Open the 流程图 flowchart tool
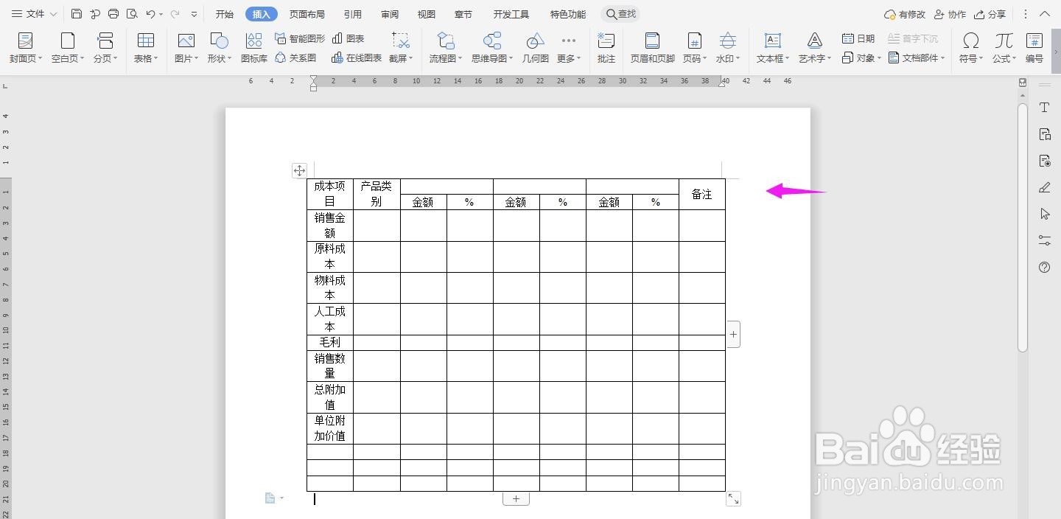The image size is (1061, 519). [x=446, y=48]
